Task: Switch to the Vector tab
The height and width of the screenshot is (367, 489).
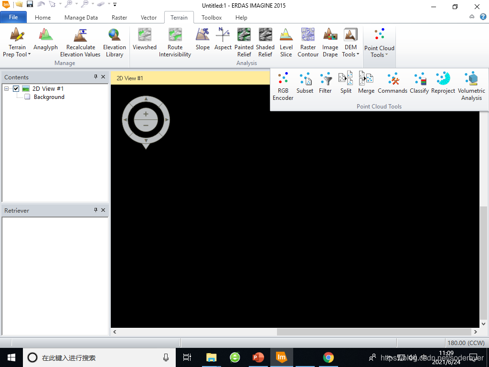Action: pos(149,18)
